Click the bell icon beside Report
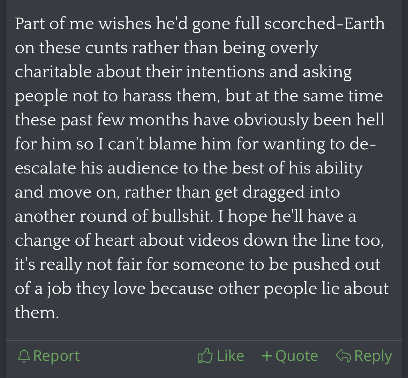This screenshot has height=378, width=408. (24, 356)
